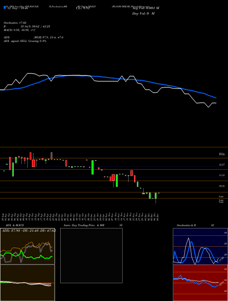The height and width of the screenshot is (301, 228).
Task: Click the ADX 37.93 +DY -DY header text
Action: [29, 231]
